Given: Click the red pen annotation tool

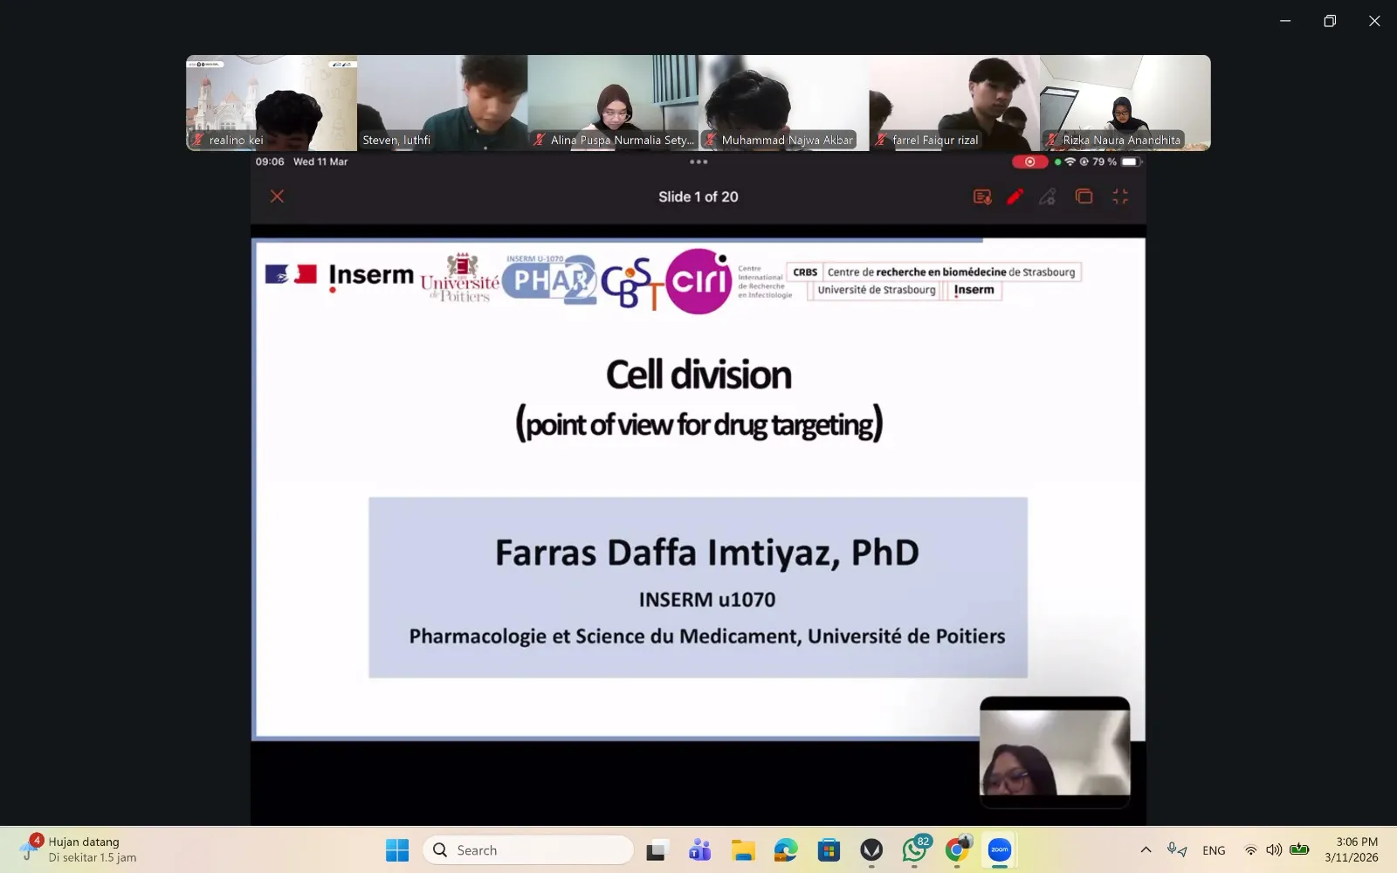Looking at the screenshot, I should point(1015,197).
